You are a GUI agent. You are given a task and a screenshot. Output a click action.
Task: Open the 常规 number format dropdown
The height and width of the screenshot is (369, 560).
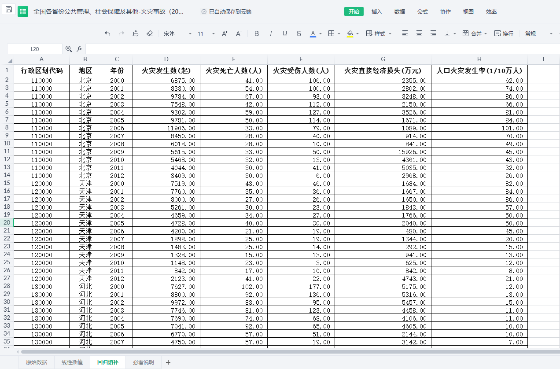click(539, 33)
